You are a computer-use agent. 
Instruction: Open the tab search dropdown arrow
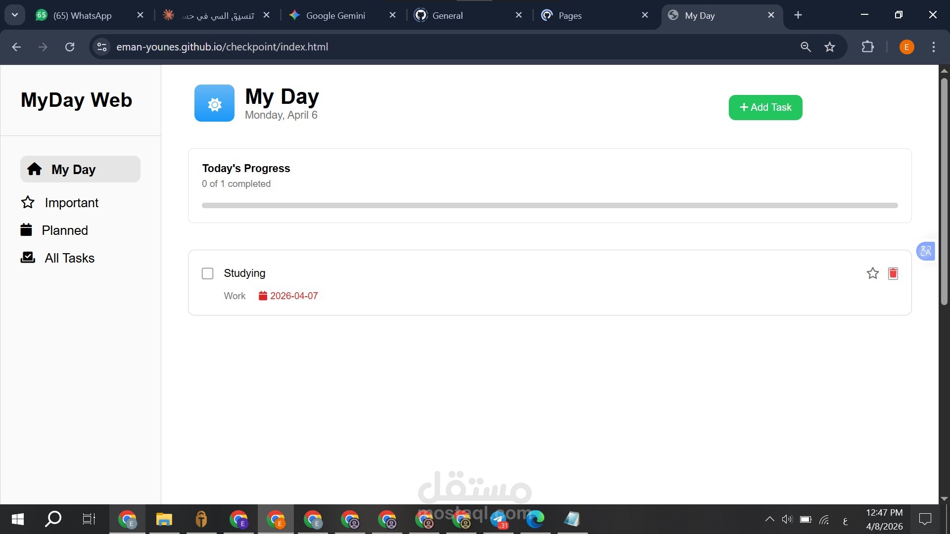coord(15,15)
